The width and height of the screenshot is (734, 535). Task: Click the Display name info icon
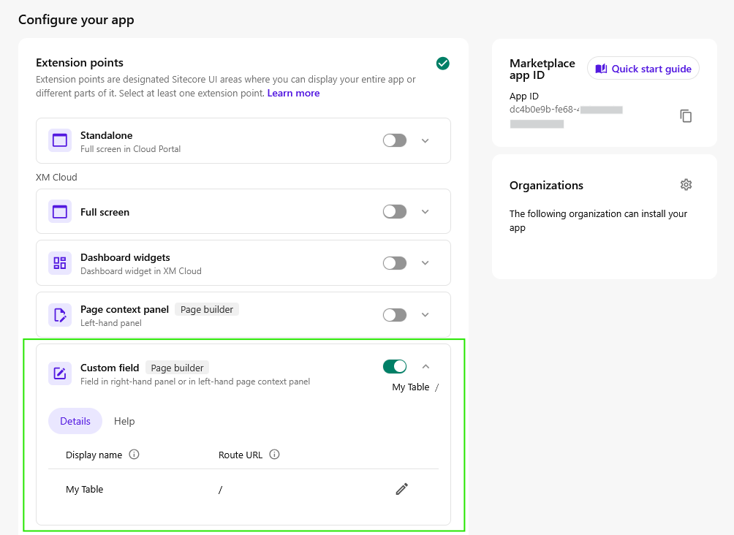134,455
